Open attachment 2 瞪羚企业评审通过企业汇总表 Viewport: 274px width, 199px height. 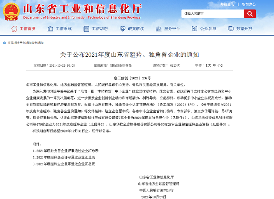point(64,157)
